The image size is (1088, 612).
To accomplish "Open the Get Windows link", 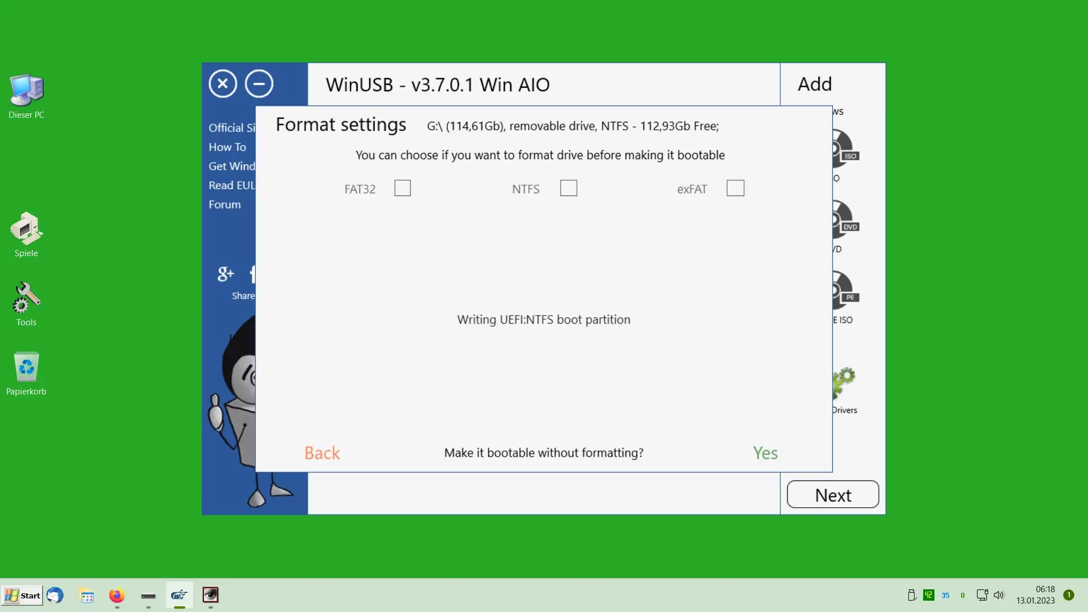I will coord(232,167).
